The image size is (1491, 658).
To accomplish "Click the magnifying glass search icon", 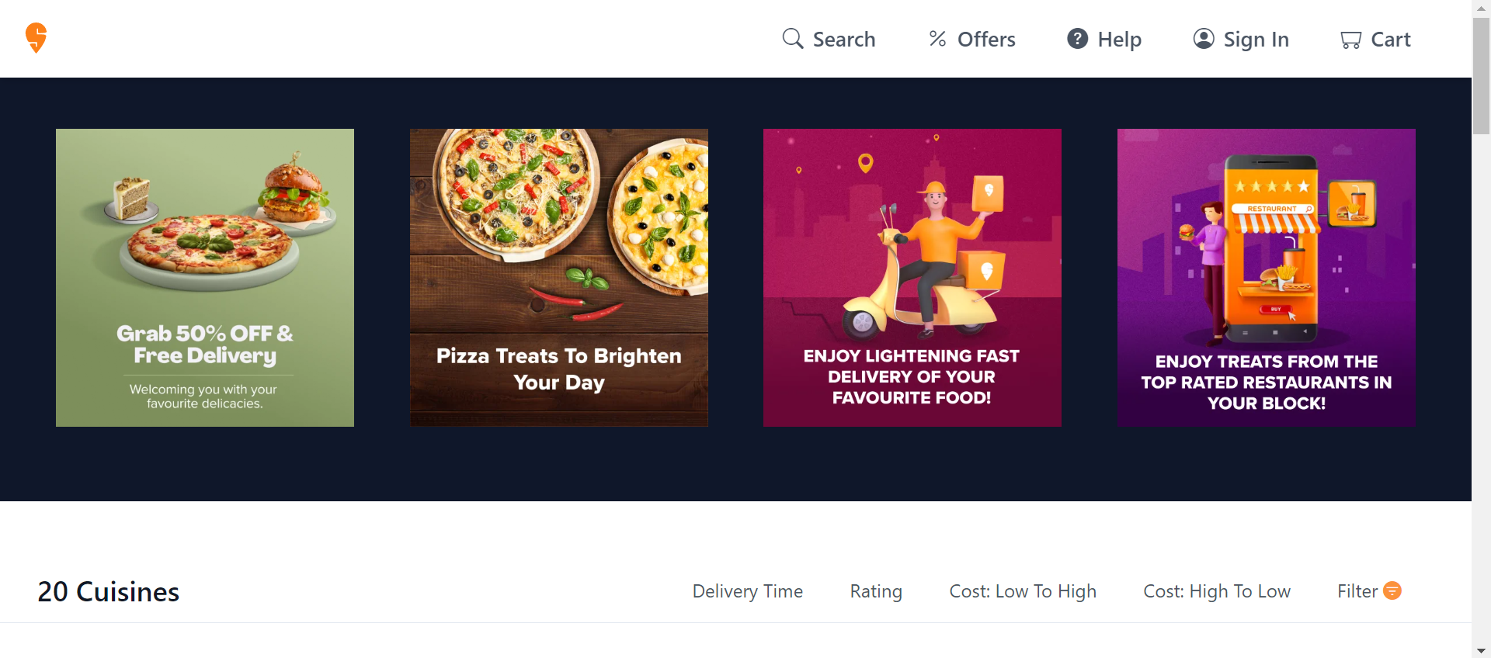I will pos(792,39).
